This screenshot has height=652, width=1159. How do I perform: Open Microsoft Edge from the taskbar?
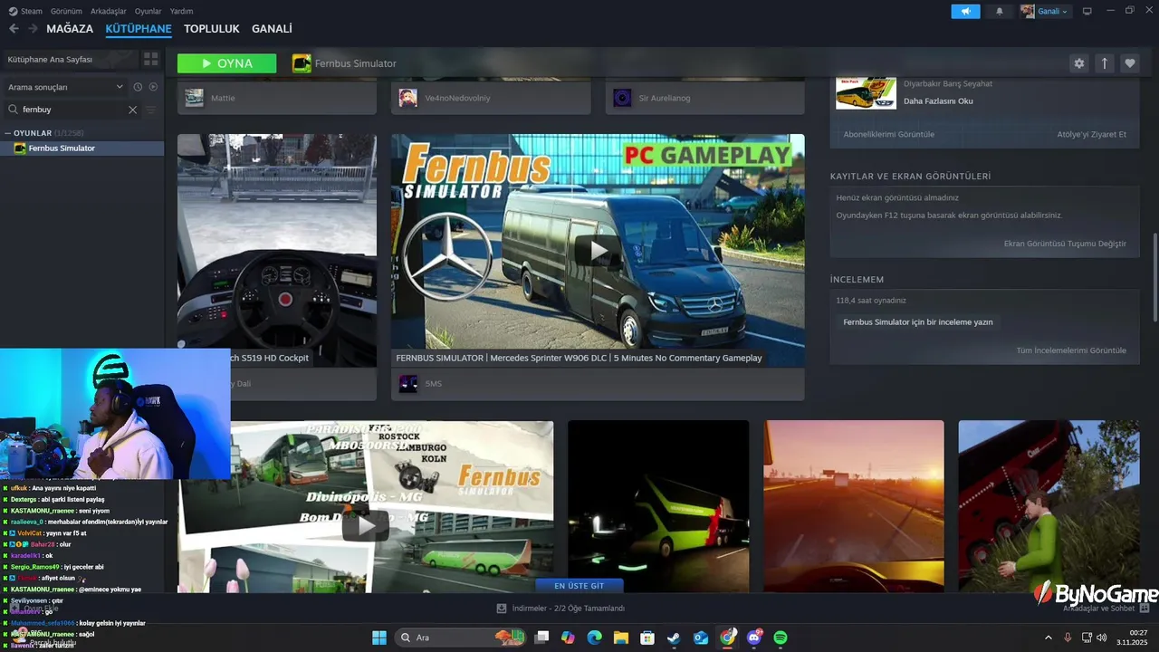(x=594, y=638)
